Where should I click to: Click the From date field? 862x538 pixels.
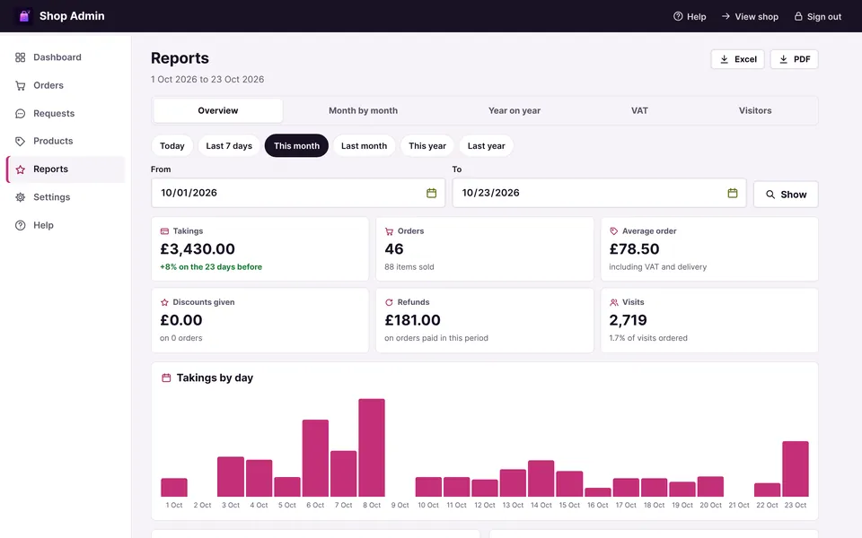(298, 193)
